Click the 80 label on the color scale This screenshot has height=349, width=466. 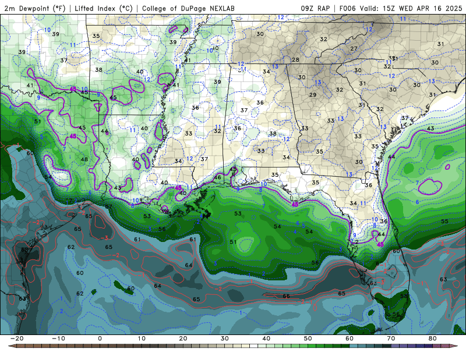tap(433, 339)
